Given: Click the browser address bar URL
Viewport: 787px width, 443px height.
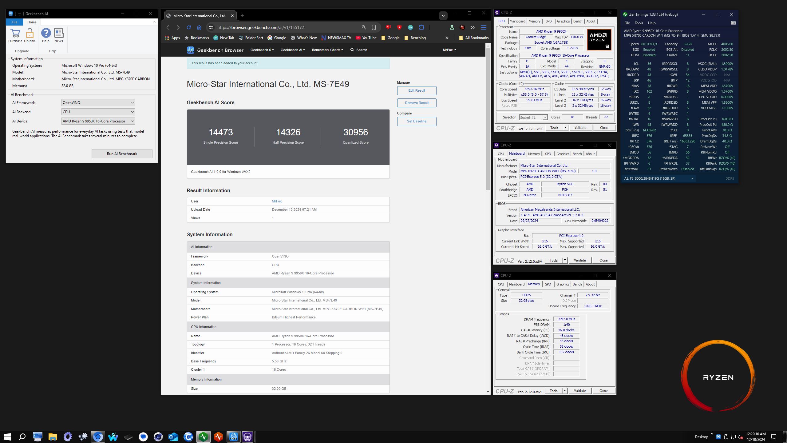Looking at the screenshot, I should pyautogui.click(x=260, y=27).
